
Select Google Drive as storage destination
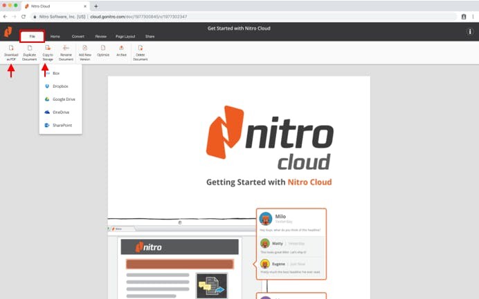coord(62,99)
